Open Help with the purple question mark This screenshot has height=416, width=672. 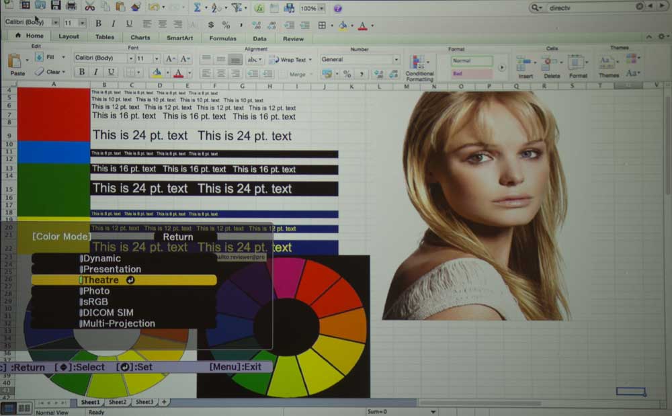click(338, 9)
